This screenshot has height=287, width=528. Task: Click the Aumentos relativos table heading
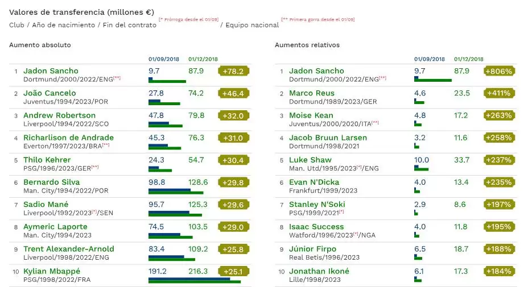pos(307,45)
